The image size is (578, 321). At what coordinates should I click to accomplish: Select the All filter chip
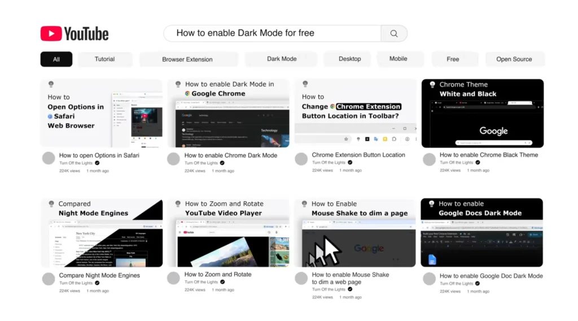56,59
